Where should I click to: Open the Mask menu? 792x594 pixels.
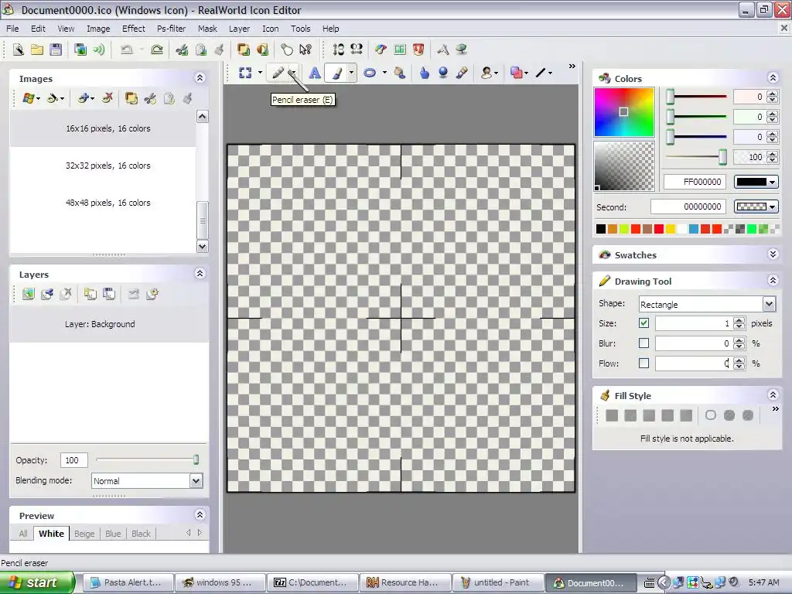pyautogui.click(x=207, y=29)
